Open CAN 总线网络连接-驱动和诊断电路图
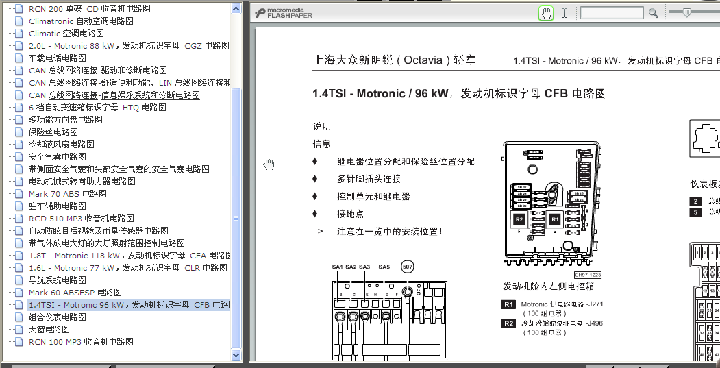720x368 pixels. pos(98,71)
